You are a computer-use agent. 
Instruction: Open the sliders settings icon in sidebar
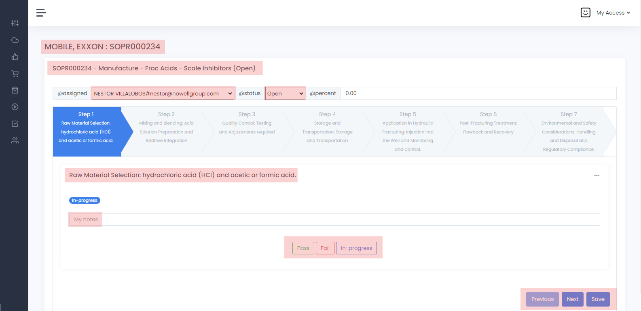point(15,23)
